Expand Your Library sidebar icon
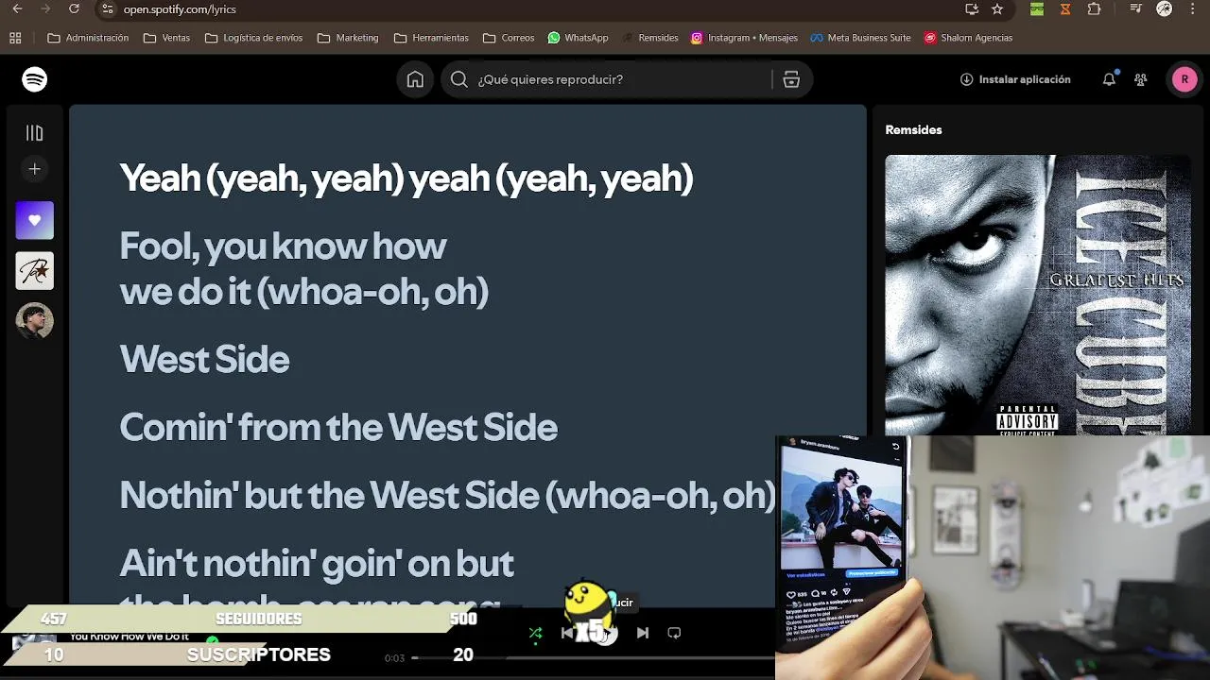Screen dimensions: 1210x680 [x=35, y=133]
